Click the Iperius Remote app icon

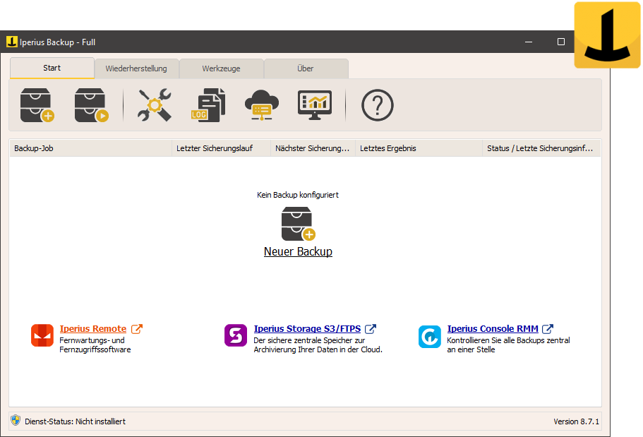pyautogui.click(x=42, y=335)
